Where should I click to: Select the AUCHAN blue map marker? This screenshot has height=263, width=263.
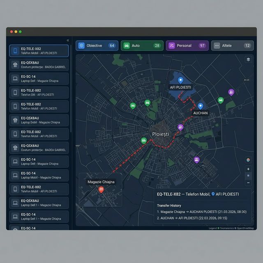(200, 106)
